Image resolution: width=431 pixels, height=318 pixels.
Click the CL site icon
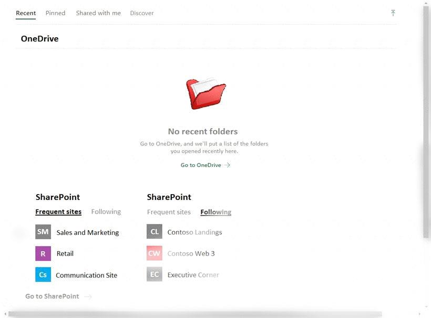coord(155,231)
